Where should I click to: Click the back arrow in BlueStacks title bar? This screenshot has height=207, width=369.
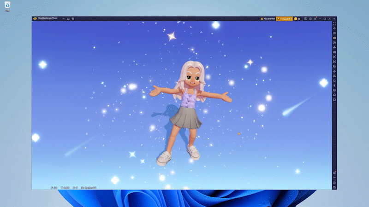(63, 19)
